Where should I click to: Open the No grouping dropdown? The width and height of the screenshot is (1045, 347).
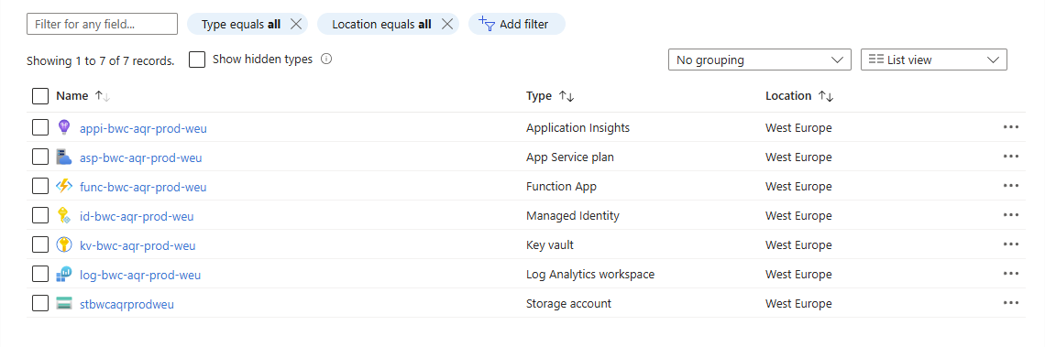pyautogui.click(x=760, y=60)
